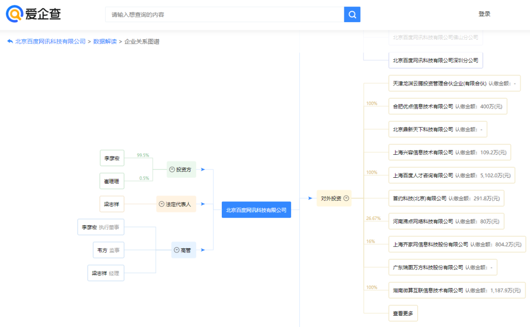Click the blue arrow after 投资方
The image size is (530, 327).
203,169
